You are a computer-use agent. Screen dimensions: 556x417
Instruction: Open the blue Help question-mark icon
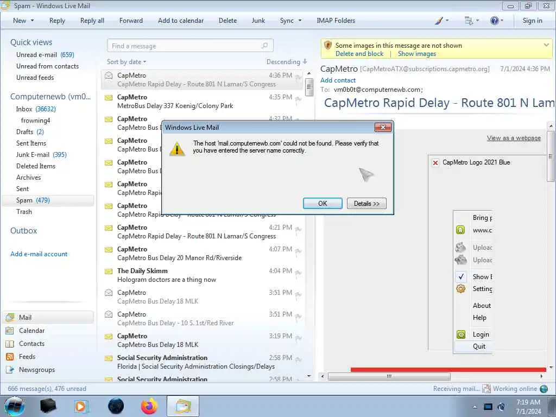pyautogui.click(x=494, y=21)
